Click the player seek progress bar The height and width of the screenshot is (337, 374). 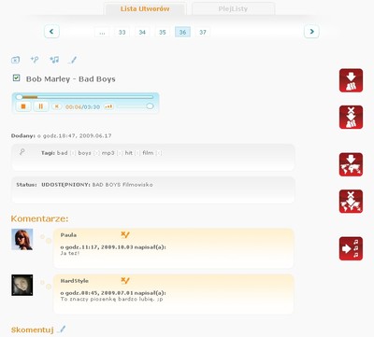click(x=85, y=97)
